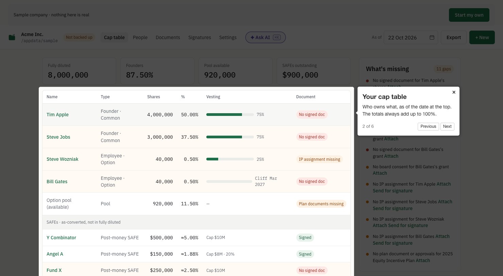
Task: Click the Fully diluted 8,000,000 card
Action: point(79,71)
